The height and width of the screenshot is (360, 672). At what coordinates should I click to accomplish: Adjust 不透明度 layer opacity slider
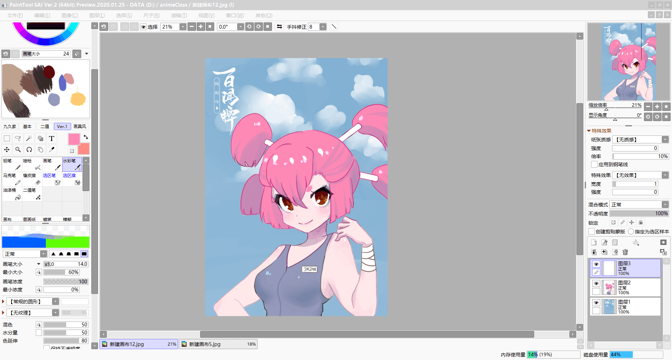click(x=639, y=213)
